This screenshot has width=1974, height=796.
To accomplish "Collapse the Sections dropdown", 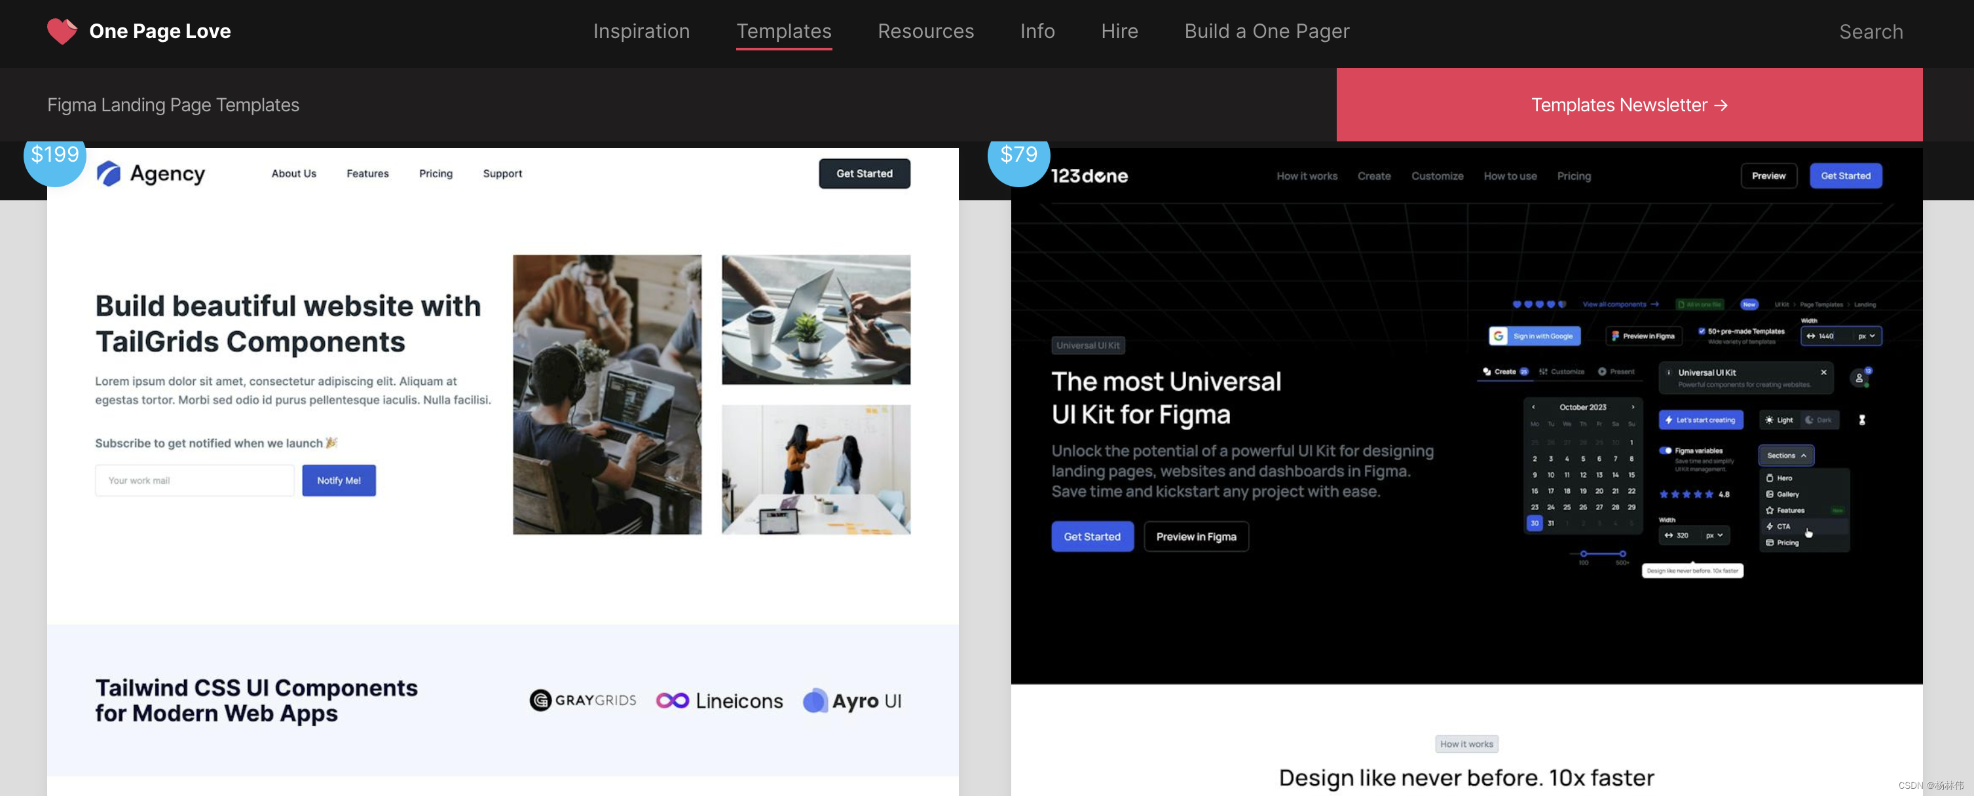I will coord(1786,455).
